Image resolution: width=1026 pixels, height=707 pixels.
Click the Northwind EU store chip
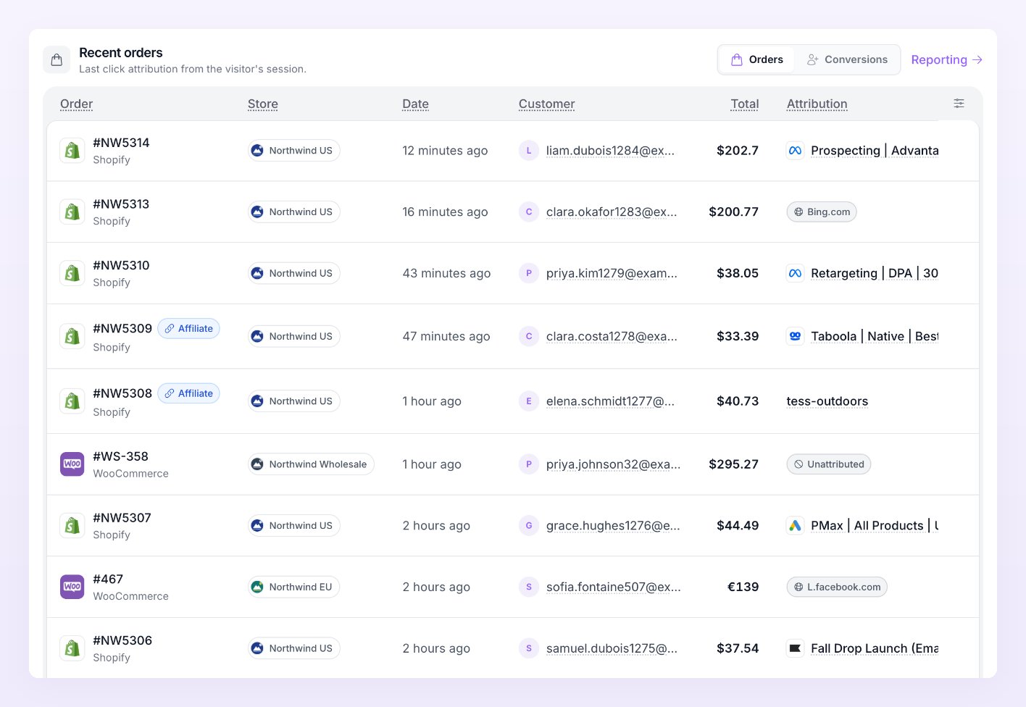click(x=293, y=587)
